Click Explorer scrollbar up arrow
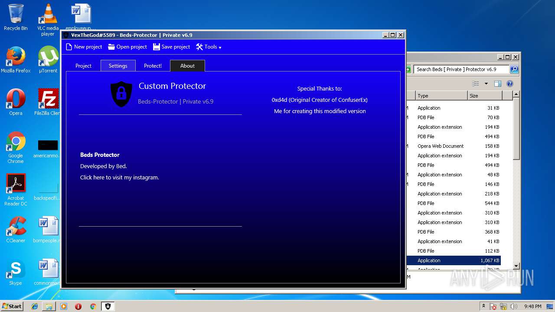555x312 pixels. click(x=516, y=94)
